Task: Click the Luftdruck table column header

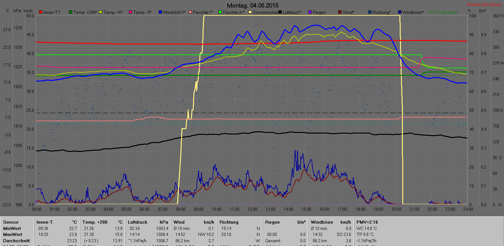Action: coord(138,222)
